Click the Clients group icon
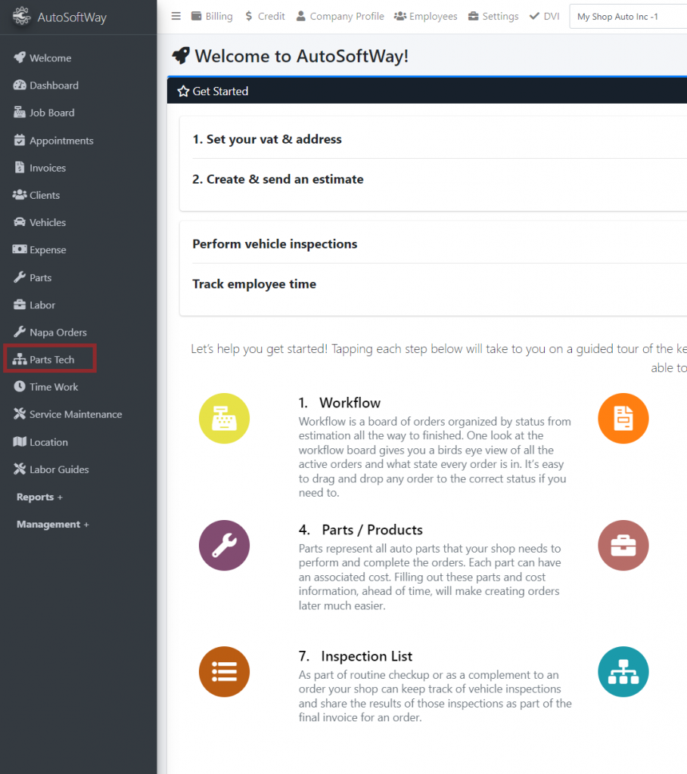687x774 pixels. (x=20, y=194)
